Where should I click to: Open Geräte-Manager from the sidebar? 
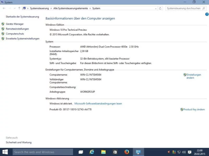tap(15, 24)
